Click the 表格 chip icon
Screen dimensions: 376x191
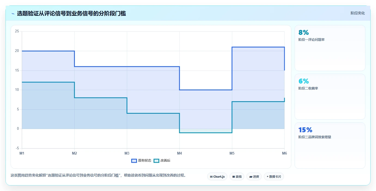(234, 177)
